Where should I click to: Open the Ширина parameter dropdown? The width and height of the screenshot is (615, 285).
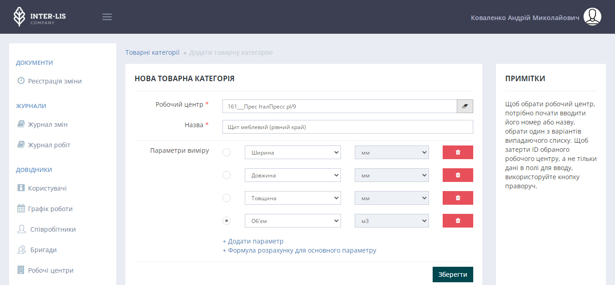tap(293, 152)
